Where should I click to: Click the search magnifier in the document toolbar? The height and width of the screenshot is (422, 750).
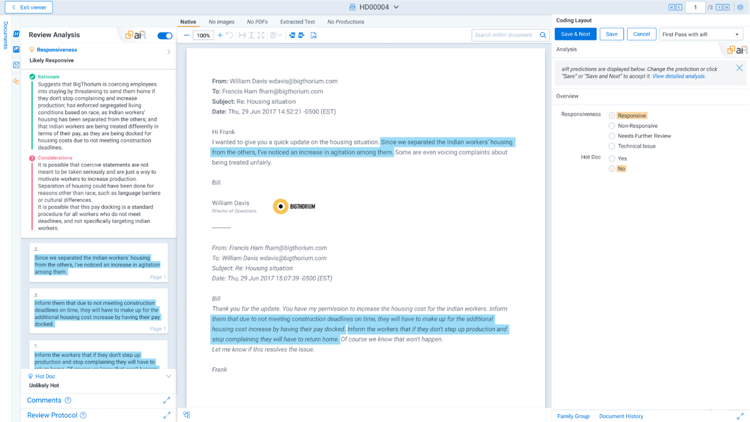[x=543, y=35]
